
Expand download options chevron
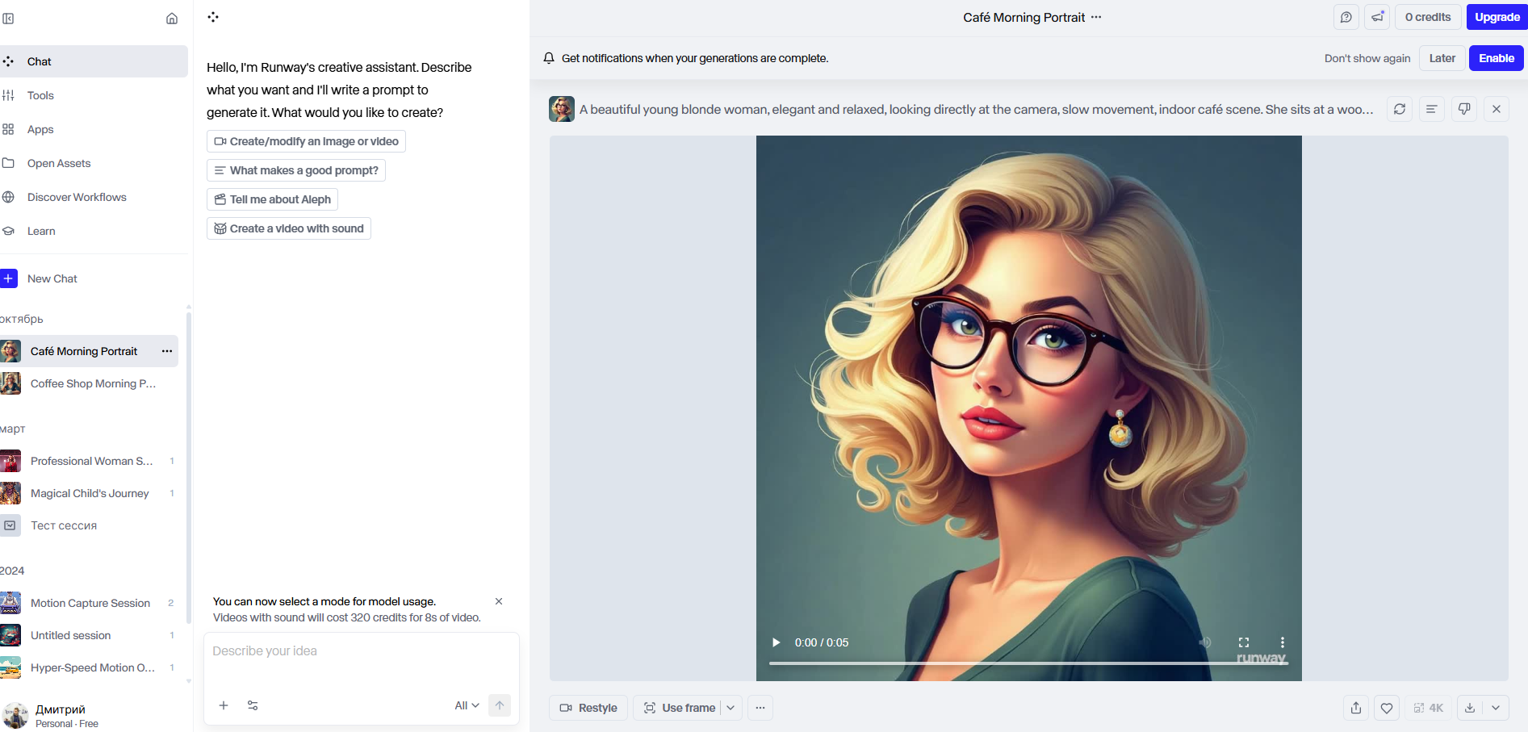coord(1496,708)
